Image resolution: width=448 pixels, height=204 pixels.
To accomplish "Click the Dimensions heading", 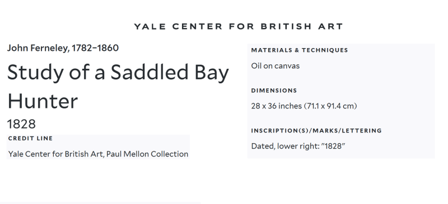I will click(x=274, y=91).
